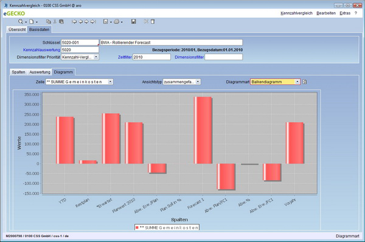
Task: Select the Basisdaten tab
Action: (39, 30)
